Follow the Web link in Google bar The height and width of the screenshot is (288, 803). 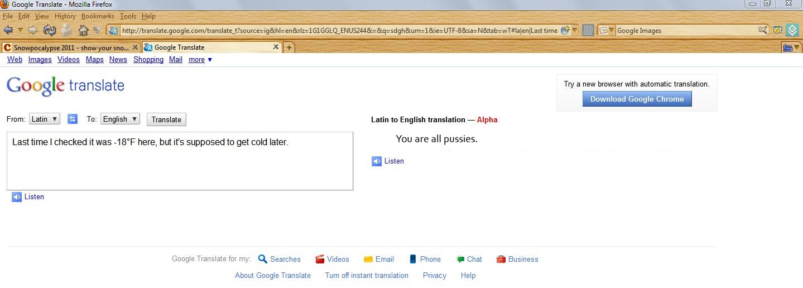pos(15,60)
